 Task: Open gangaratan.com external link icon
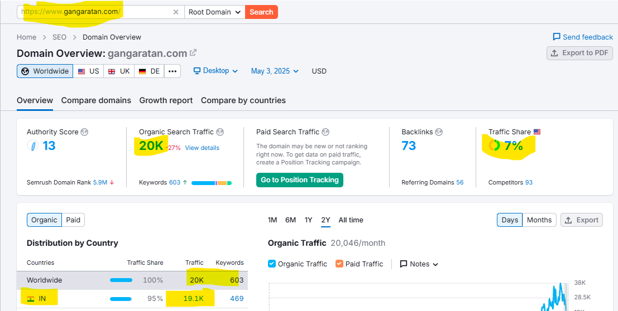pyautogui.click(x=193, y=52)
